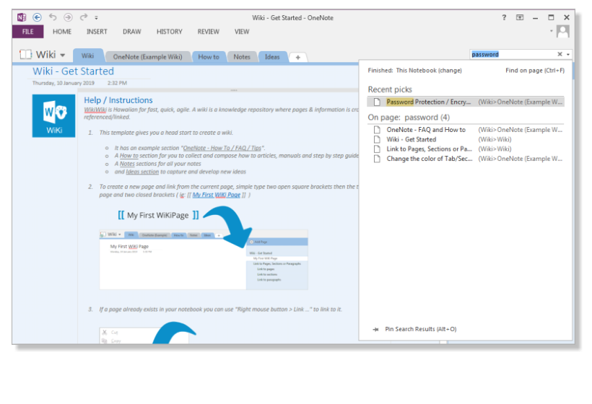Click Find on page (Ctrl+F)
This screenshot has height=404, width=592.
535,71
